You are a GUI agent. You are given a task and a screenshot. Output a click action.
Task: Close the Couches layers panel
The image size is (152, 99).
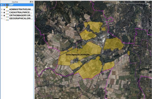tap(33, 2)
